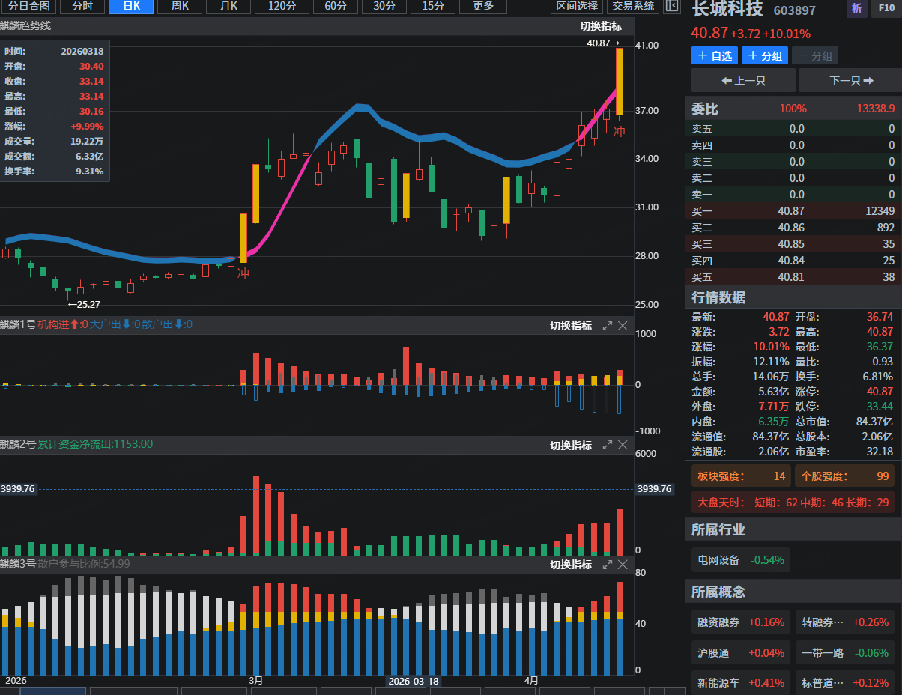Expand the 麒麟1号 indicator panel
902x695 pixels.
(x=608, y=325)
